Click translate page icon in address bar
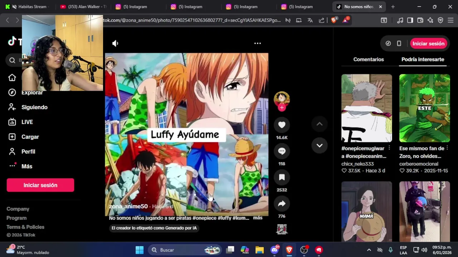The height and width of the screenshot is (257, 458). [x=310, y=20]
